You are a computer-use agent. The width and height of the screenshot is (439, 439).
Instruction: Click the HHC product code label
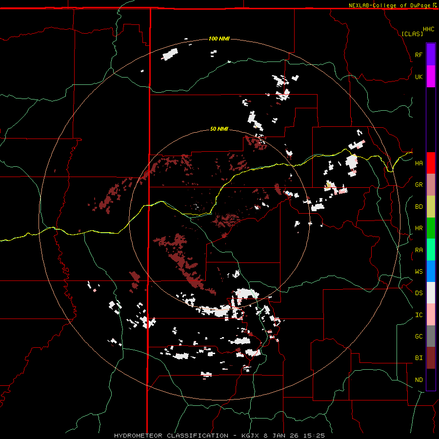428,29
